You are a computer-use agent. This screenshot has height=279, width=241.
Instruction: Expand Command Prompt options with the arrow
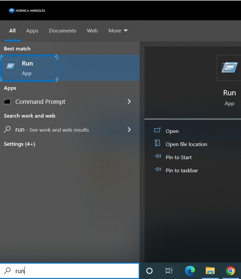129,102
